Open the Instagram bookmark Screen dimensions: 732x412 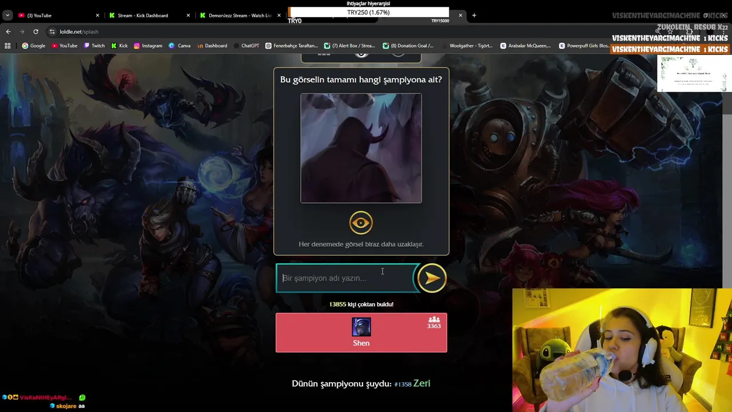tap(148, 46)
